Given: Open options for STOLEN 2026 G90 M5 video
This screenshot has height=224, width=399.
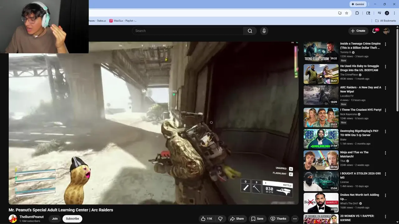Looking at the screenshot, I should point(385,174).
